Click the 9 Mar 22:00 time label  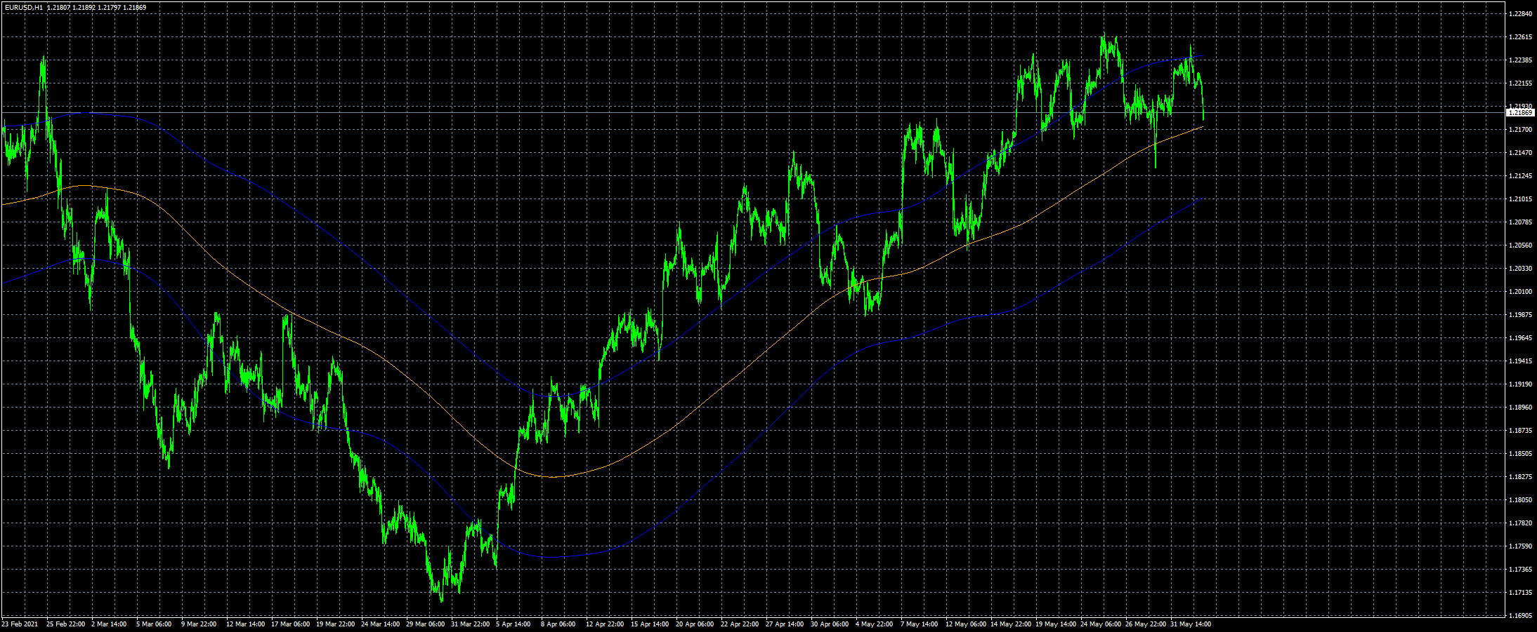point(199,624)
